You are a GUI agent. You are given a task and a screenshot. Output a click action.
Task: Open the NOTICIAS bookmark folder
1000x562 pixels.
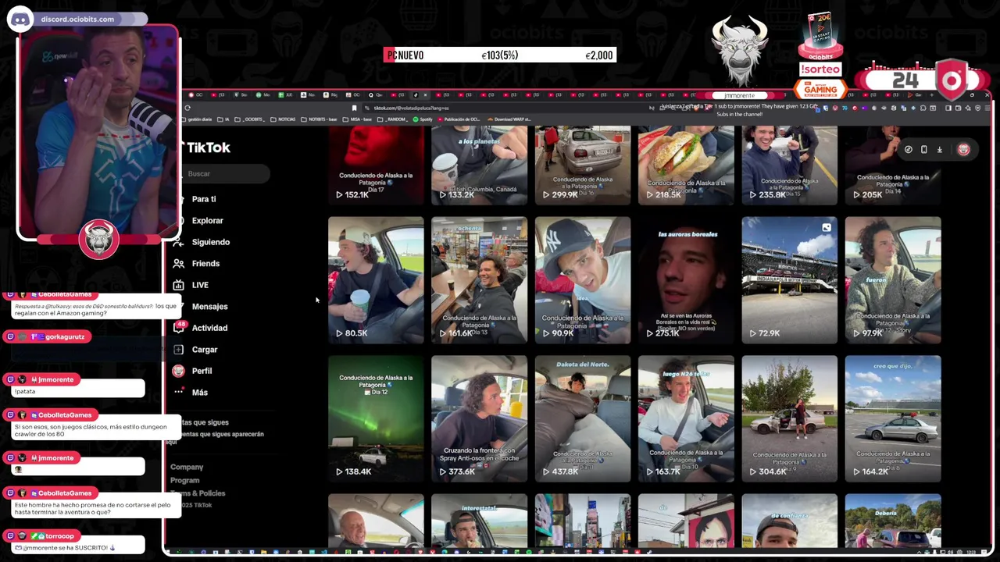point(284,119)
